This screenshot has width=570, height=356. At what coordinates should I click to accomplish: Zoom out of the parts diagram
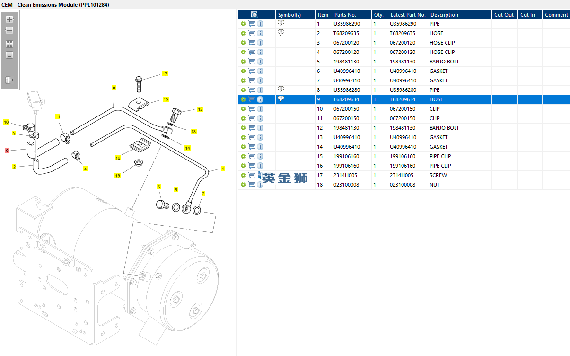click(x=9, y=30)
